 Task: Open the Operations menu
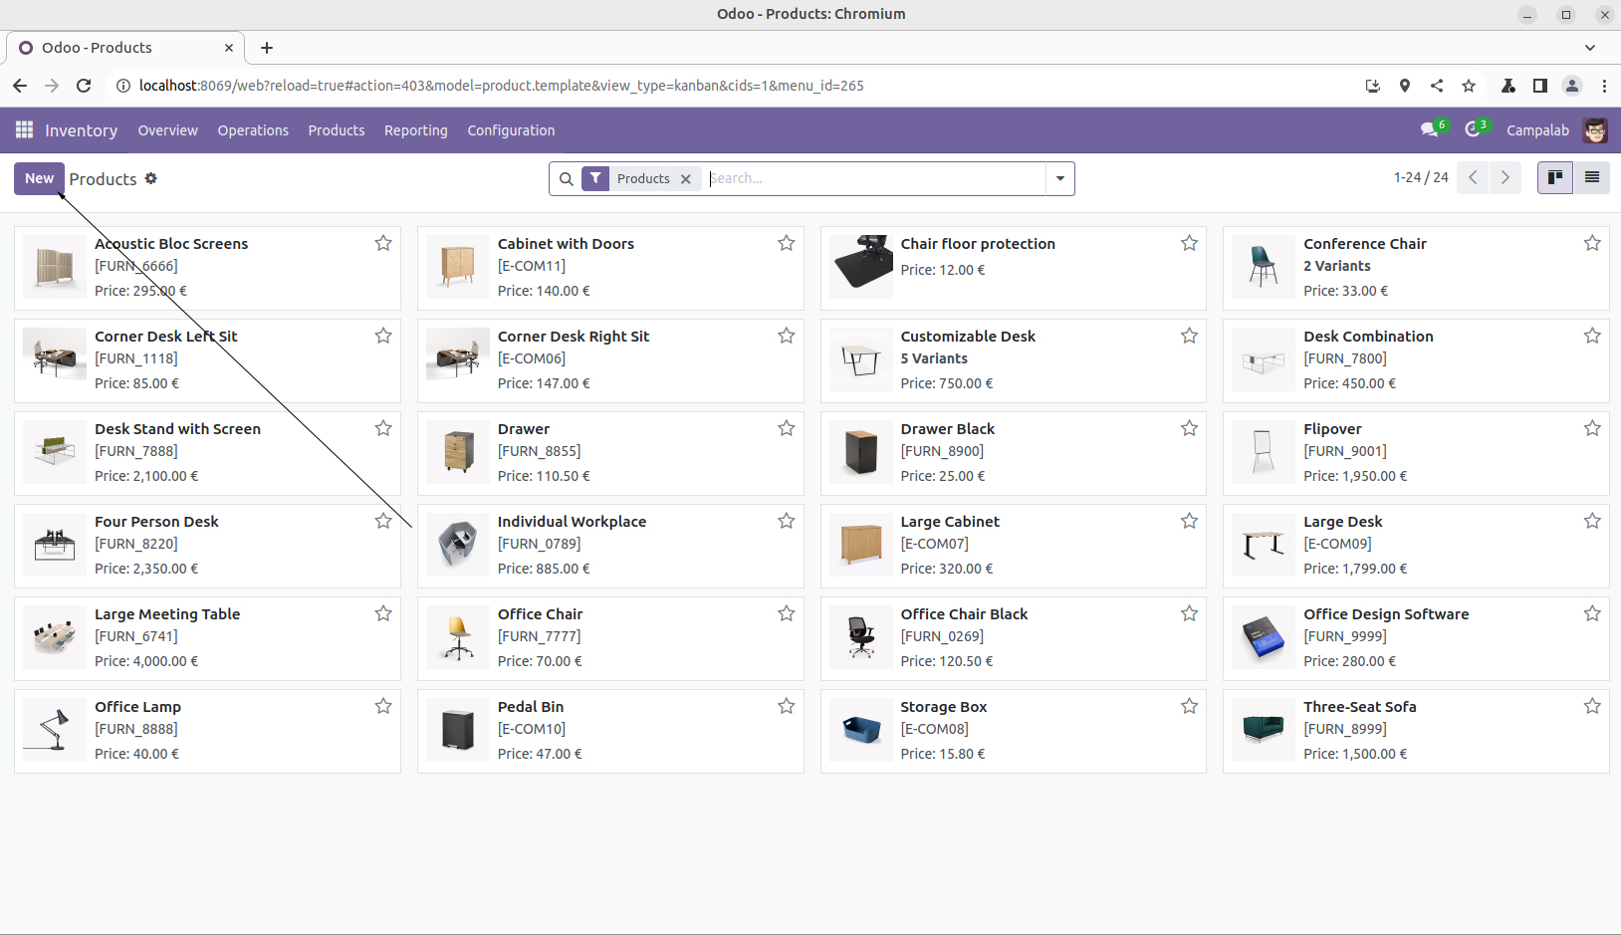253,130
